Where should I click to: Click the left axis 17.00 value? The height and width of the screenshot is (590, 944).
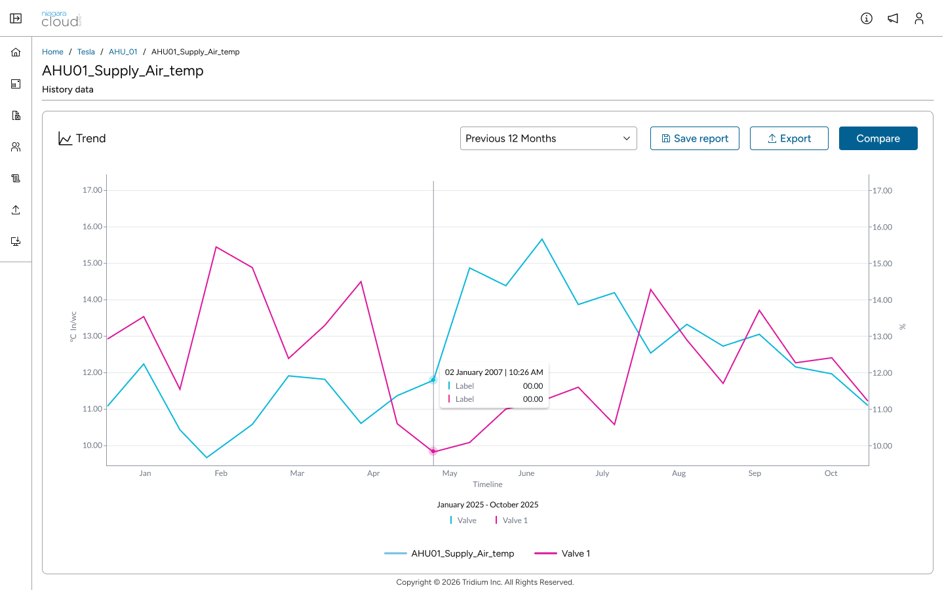(x=92, y=190)
